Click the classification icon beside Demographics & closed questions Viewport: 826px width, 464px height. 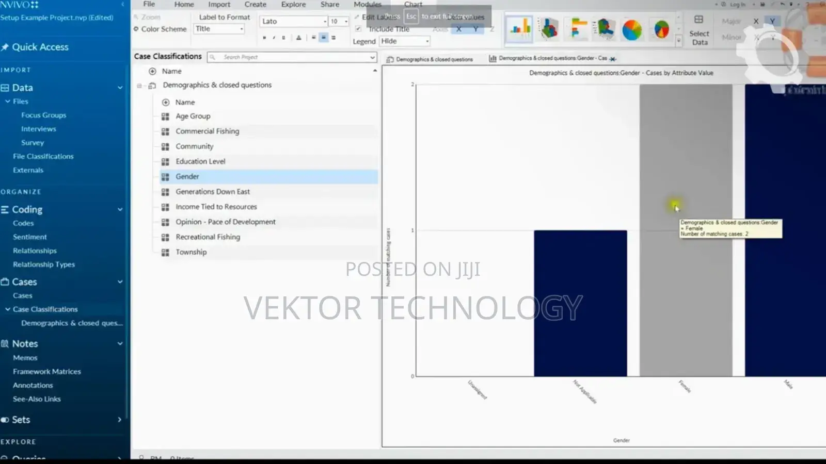point(152,86)
